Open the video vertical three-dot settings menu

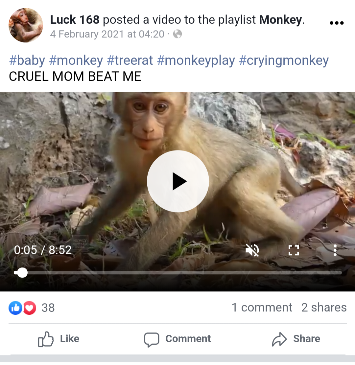coord(335,250)
